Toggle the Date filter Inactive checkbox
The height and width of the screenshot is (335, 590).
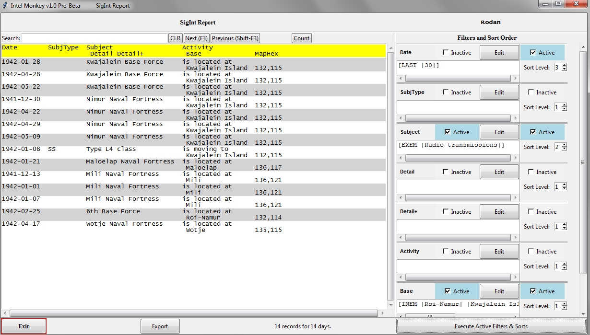click(446, 53)
